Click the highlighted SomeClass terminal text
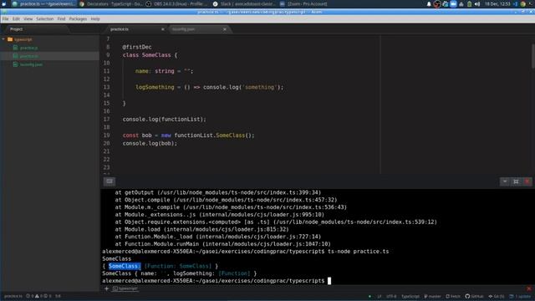Screen dimensions: 535x301 click(125, 266)
